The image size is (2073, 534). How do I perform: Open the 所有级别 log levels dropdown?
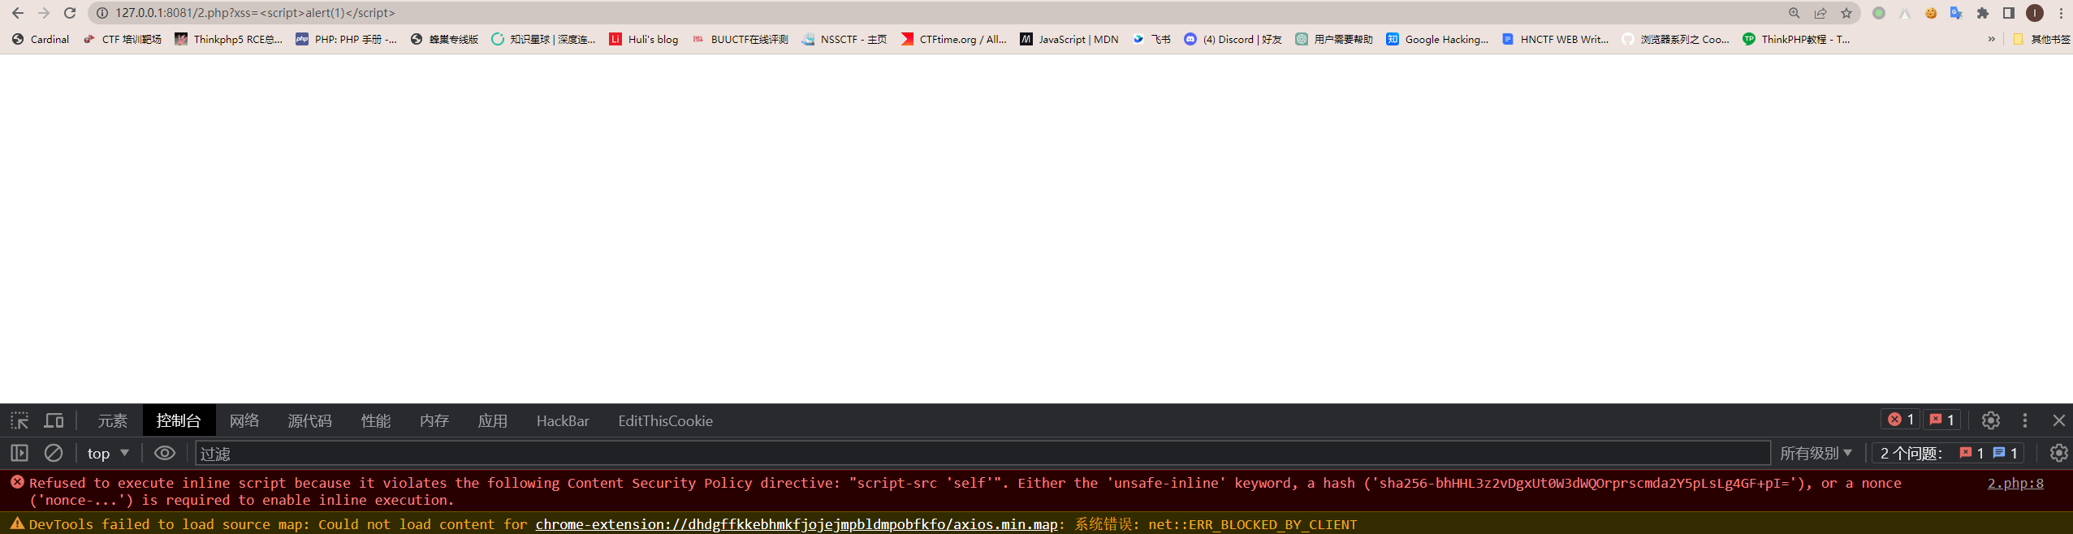pyautogui.click(x=1816, y=453)
